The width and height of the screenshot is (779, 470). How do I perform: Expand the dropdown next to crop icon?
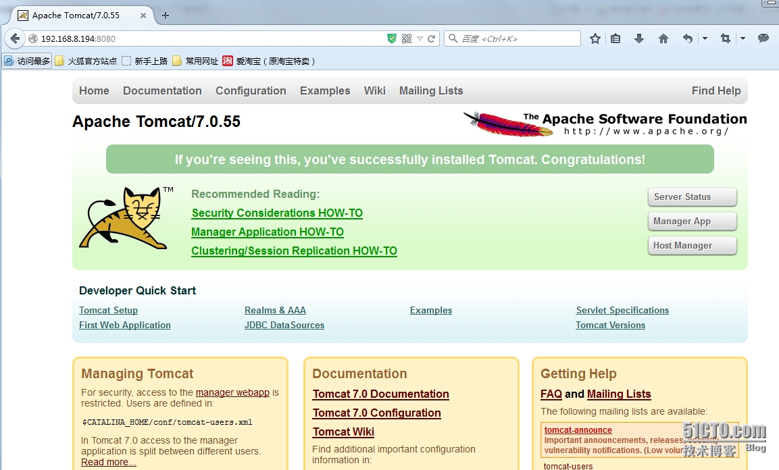click(x=743, y=38)
